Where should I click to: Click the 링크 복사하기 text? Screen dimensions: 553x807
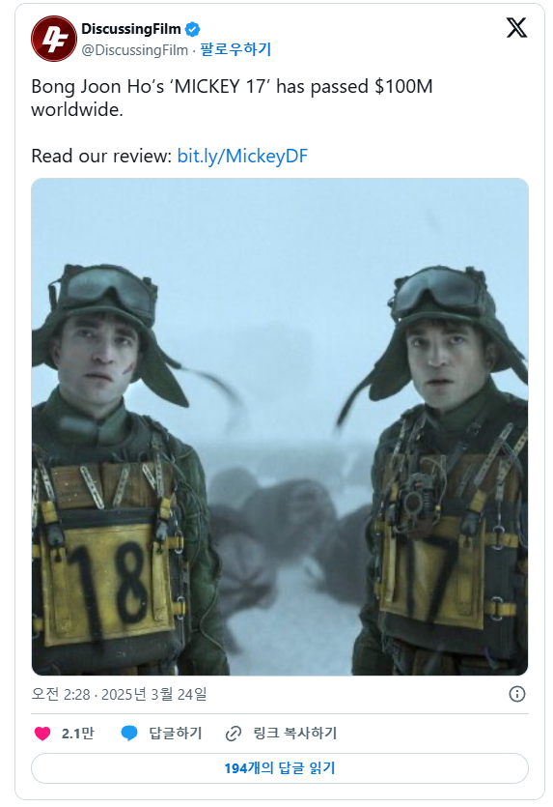tap(295, 734)
